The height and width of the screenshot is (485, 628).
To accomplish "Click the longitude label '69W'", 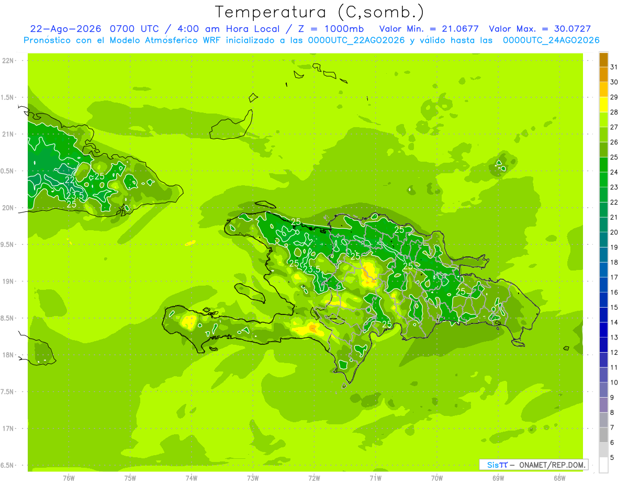I will (x=498, y=479).
